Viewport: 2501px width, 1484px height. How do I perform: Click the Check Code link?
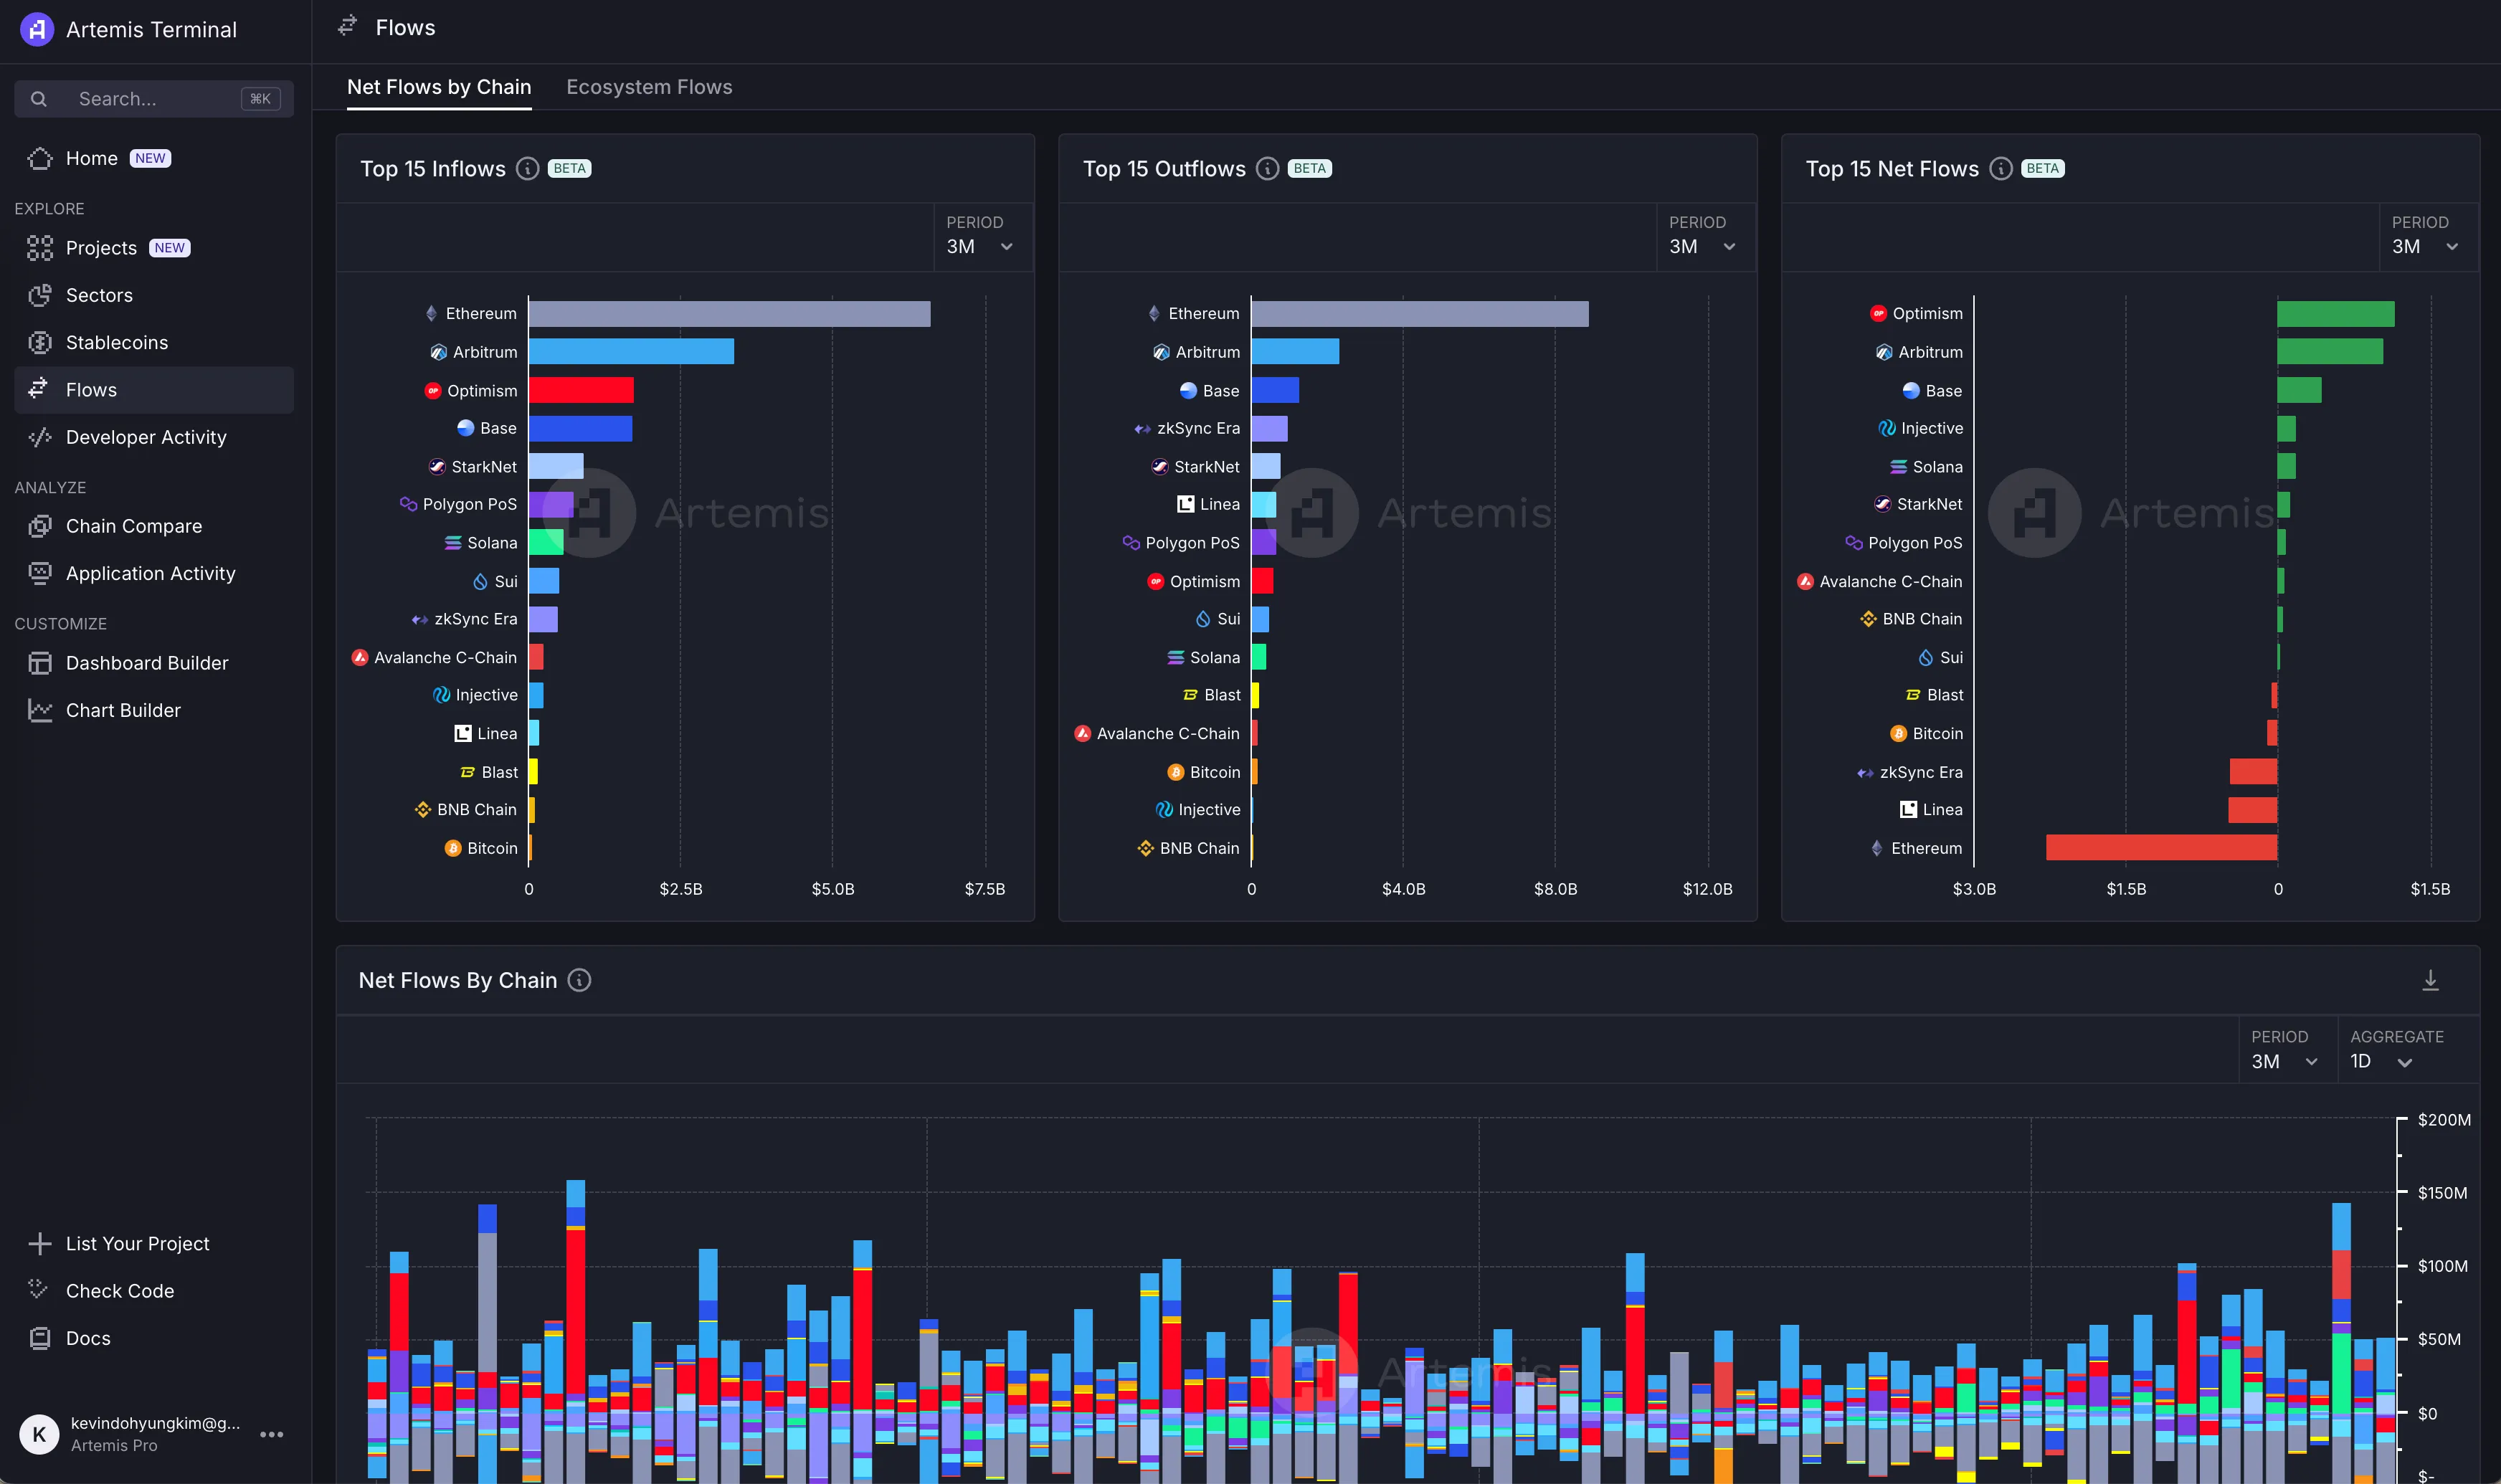pyautogui.click(x=154, y=1290)
